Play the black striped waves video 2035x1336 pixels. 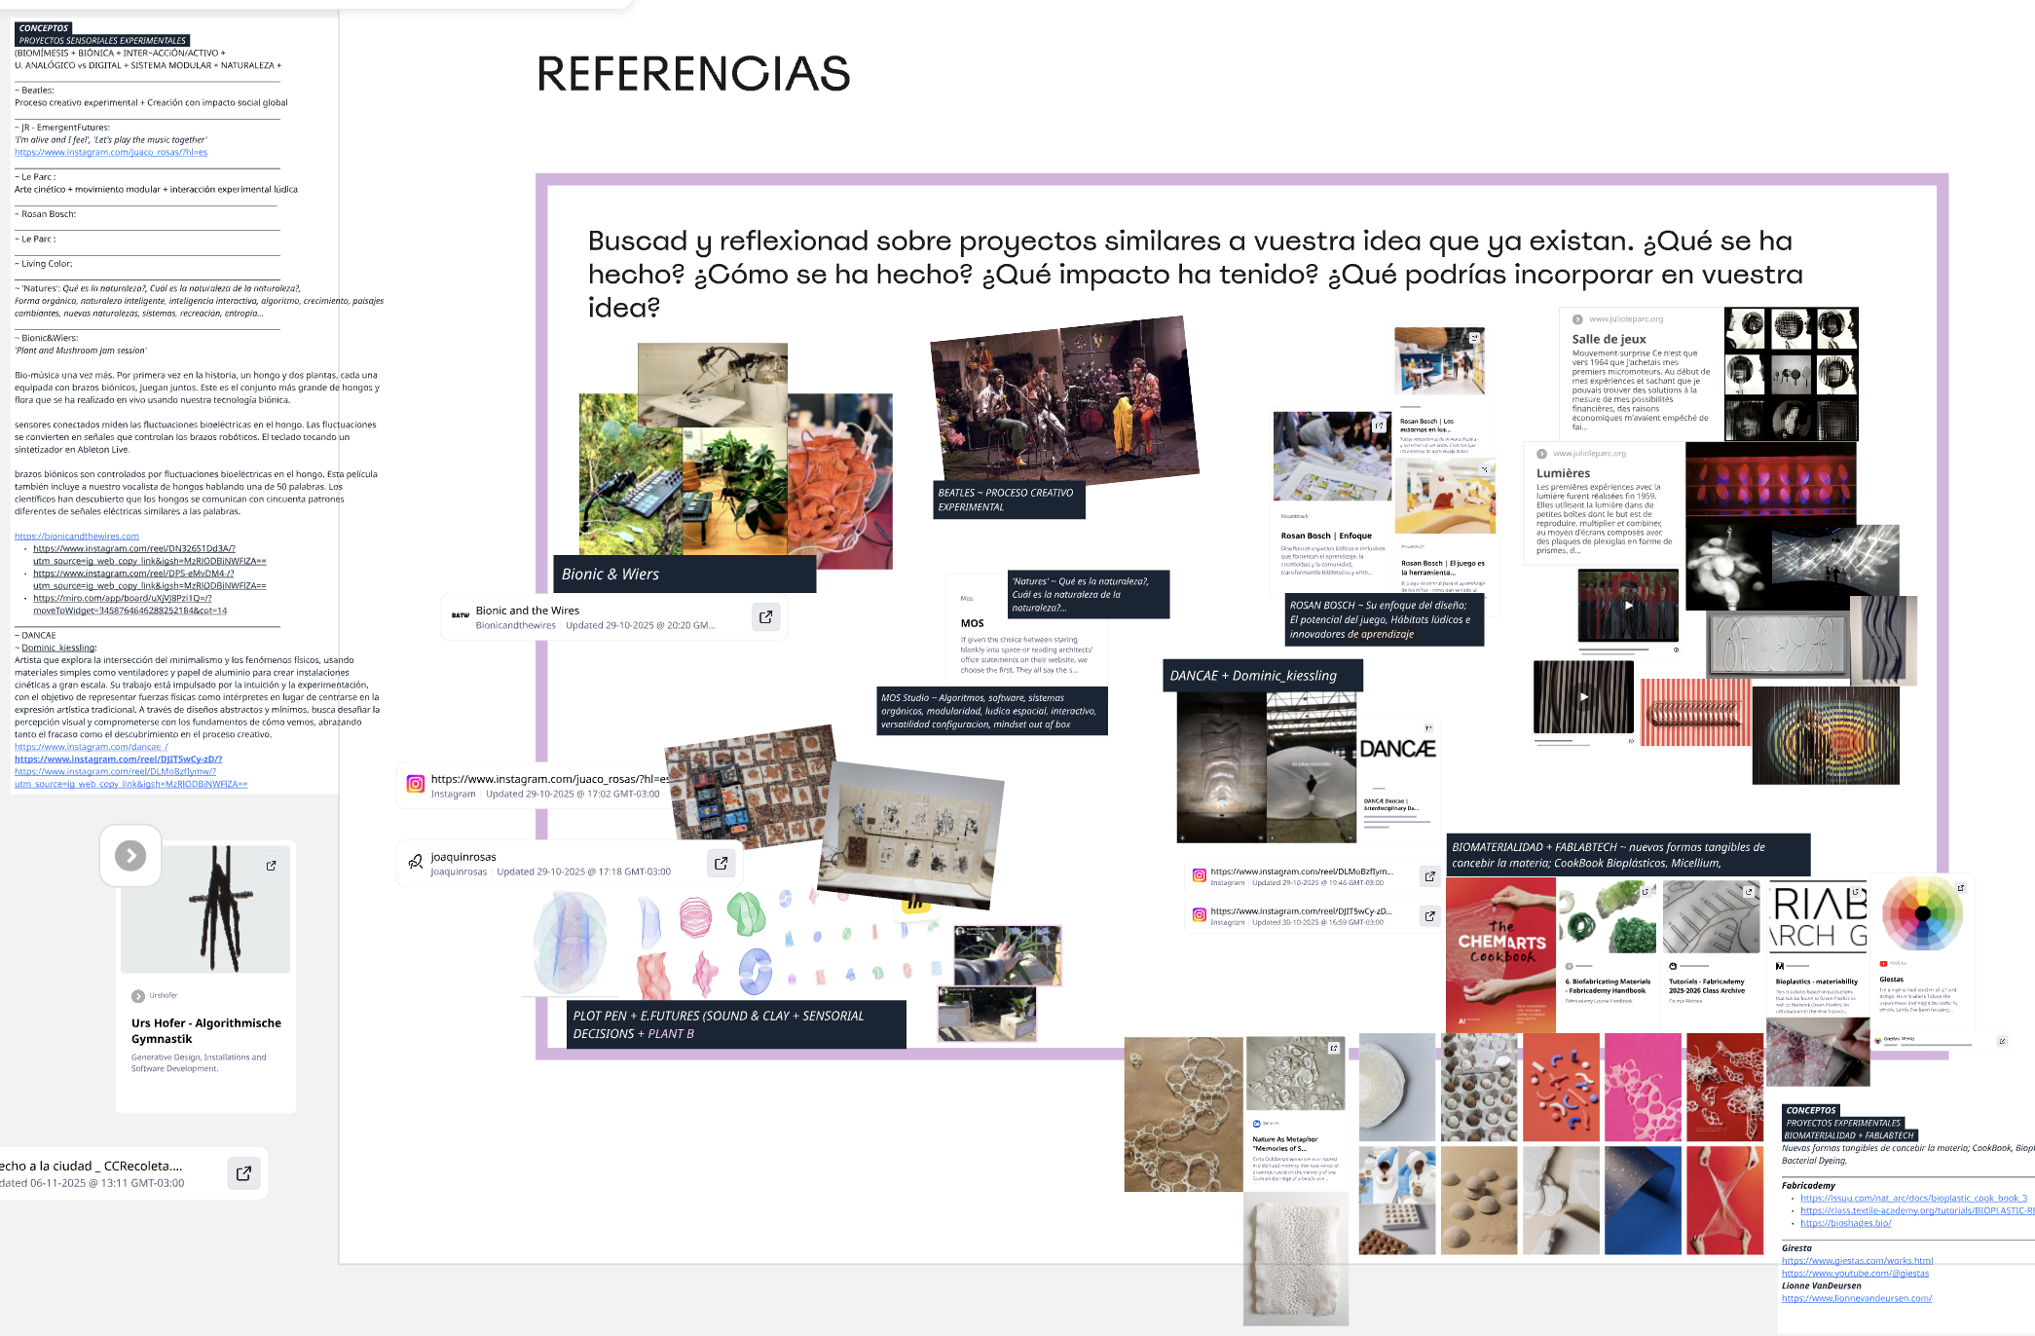click(x=1583, y=697)
